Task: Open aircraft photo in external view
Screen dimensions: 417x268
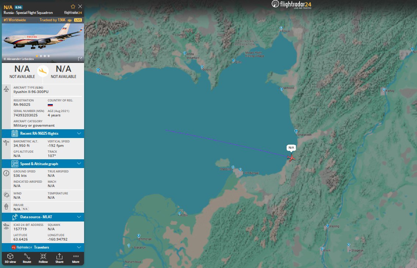Action: (80, 59)
